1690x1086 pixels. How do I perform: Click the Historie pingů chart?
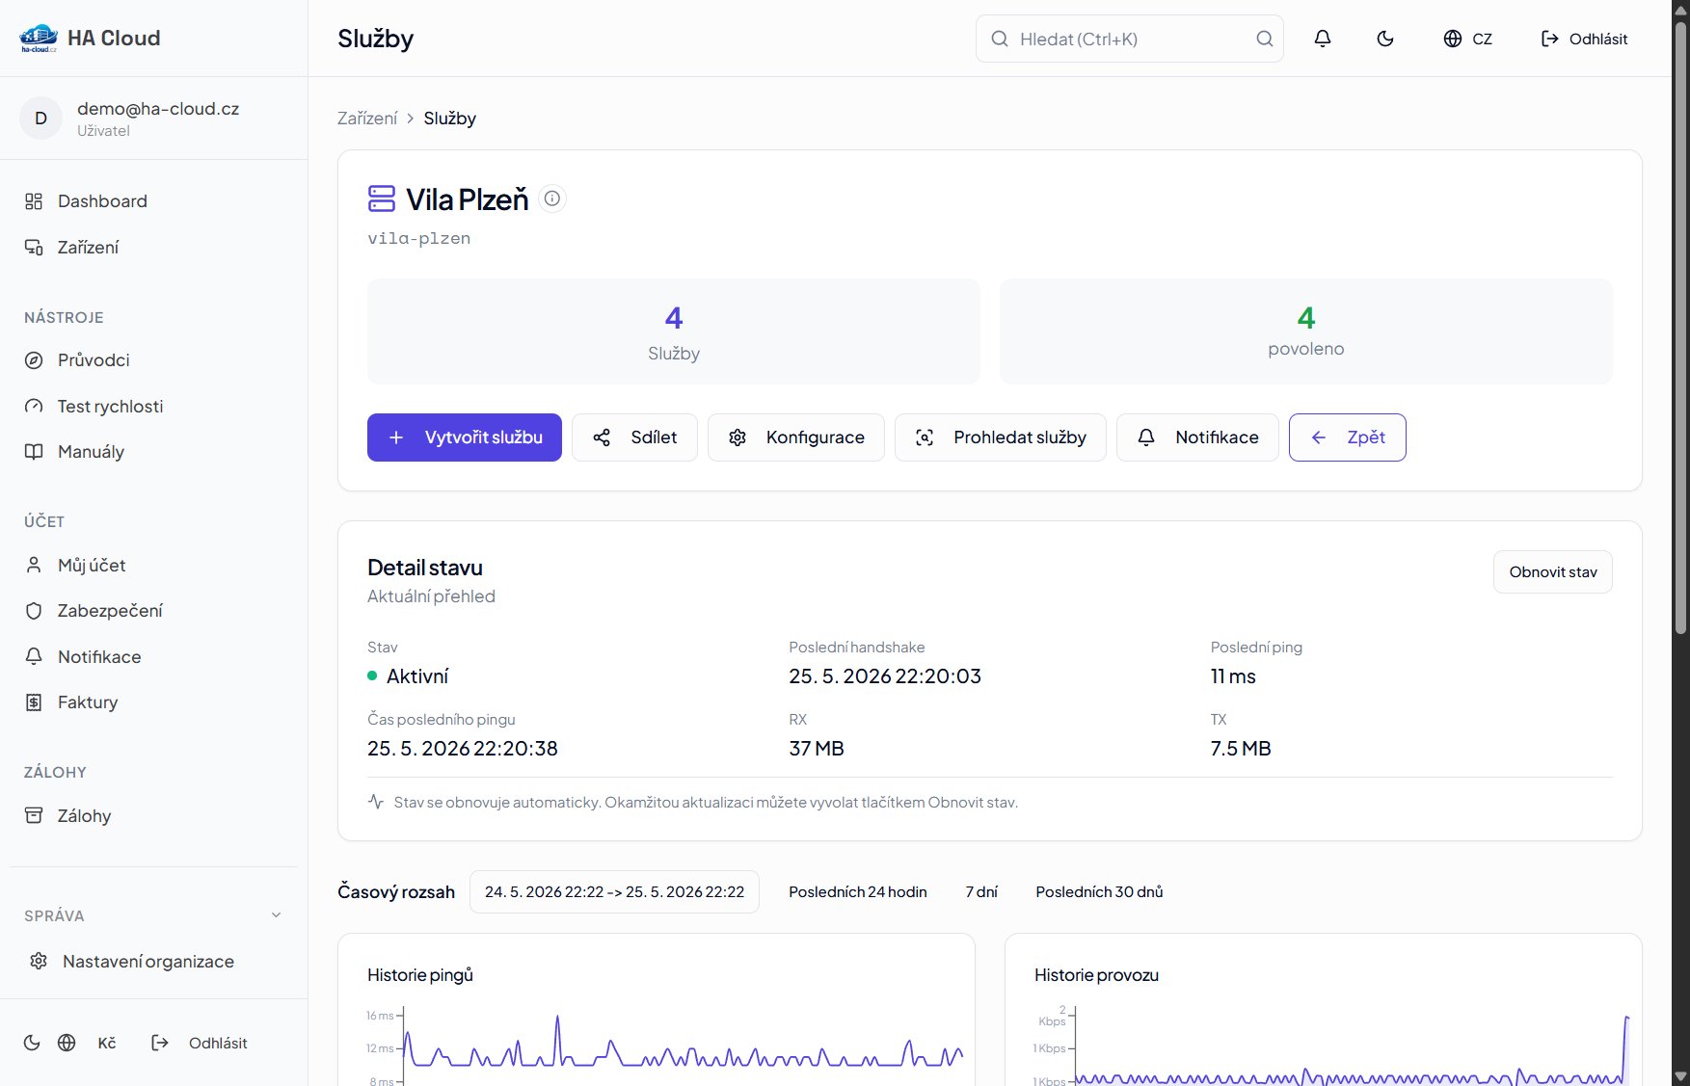tap(665, 1046)
